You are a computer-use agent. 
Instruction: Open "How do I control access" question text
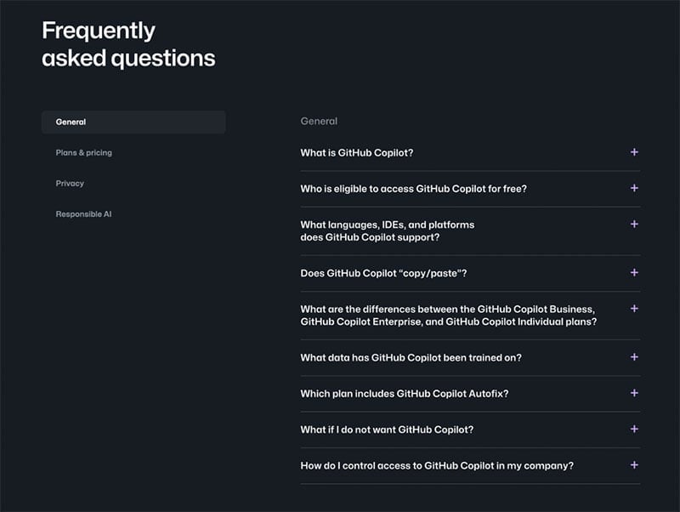click(436, 466)
